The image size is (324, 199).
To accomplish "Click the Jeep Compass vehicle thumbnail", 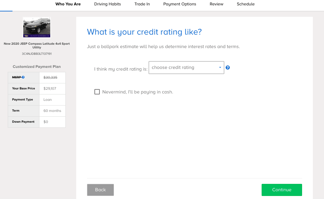I will [x=37, y=28].
